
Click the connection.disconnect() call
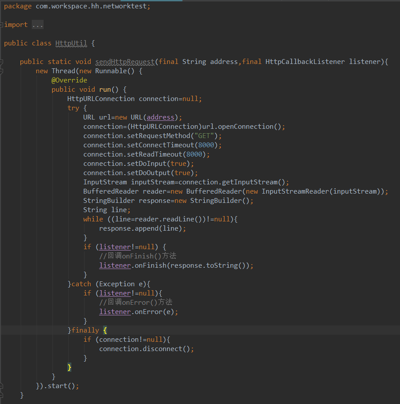[144, 349]
